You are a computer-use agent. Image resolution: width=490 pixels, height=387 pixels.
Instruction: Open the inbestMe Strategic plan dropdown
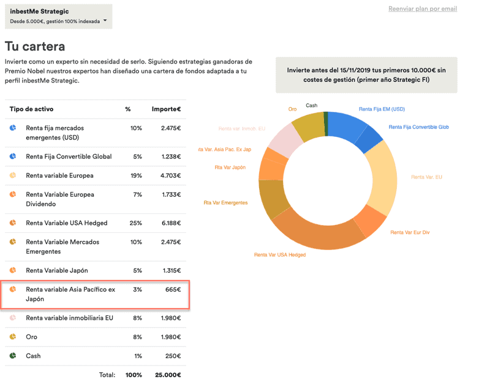pyautogui.click(x=58, y=17)
